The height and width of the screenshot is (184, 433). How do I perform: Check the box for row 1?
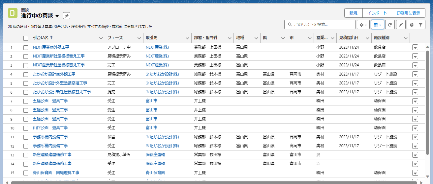pos(26,47)
